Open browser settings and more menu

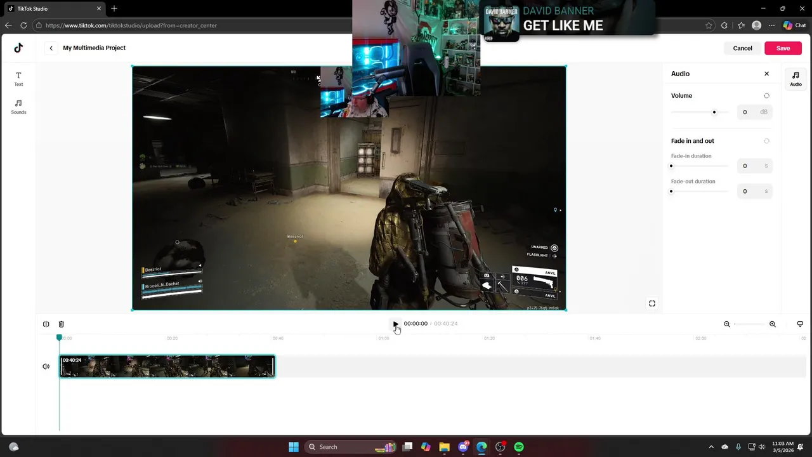[771, 25]
